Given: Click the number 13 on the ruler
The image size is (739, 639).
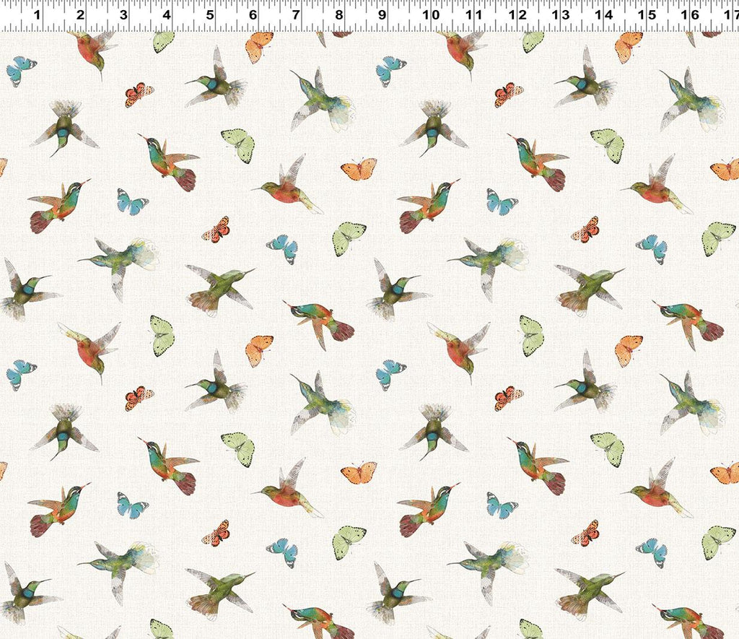Looking at the screenshot, I should (560, 15).
